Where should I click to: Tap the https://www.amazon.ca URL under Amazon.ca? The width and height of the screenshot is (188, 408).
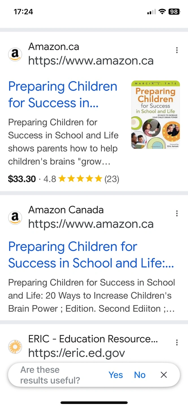coord(91,61)
